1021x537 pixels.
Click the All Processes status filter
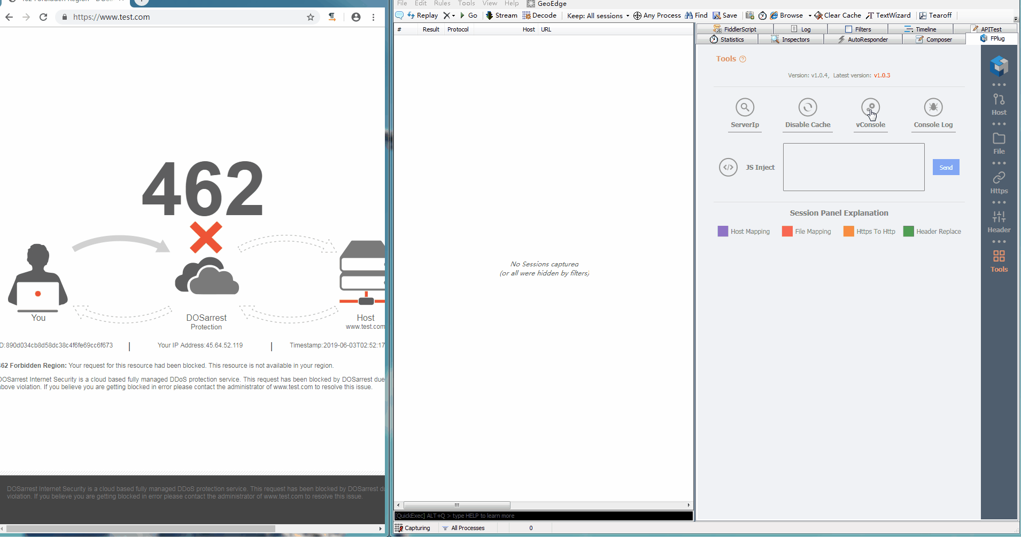(x=463, y=528)
